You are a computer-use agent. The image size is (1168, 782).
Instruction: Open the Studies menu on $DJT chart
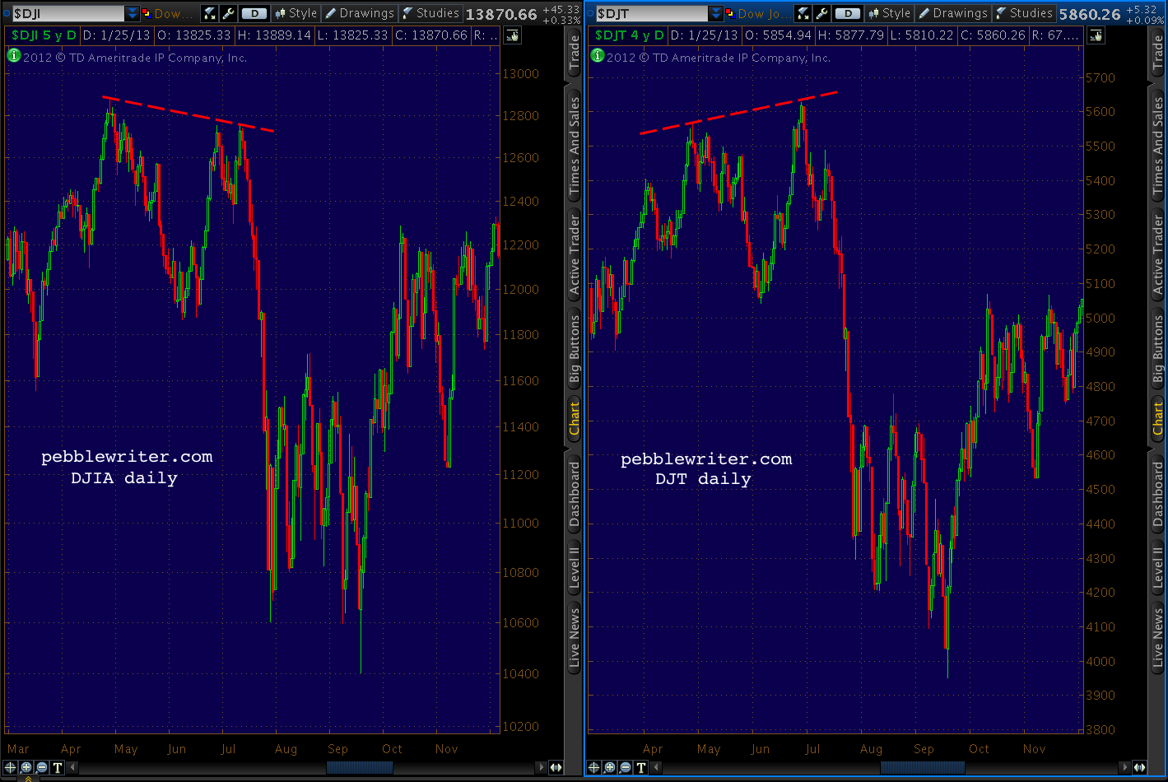pyautogui.click(x=1024, y=13)
